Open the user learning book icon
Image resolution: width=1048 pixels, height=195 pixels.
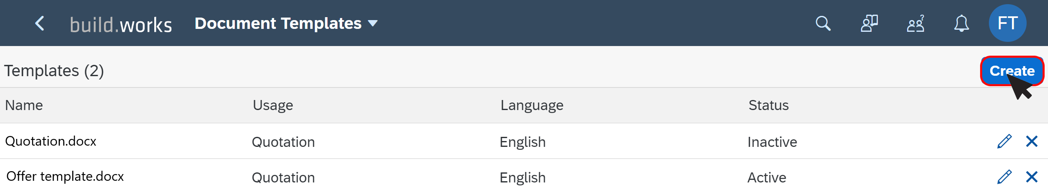869,23
